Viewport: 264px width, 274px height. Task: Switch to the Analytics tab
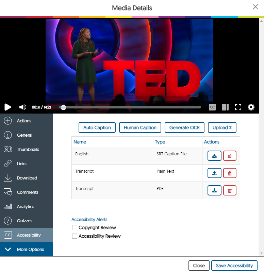[26, 207]
